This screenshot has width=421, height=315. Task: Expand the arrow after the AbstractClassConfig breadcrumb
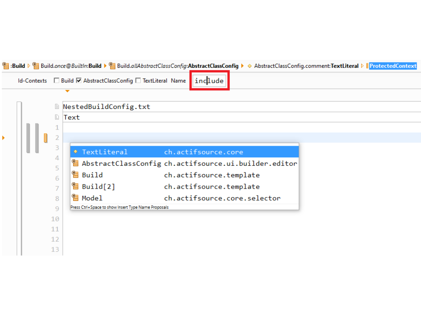243,66
